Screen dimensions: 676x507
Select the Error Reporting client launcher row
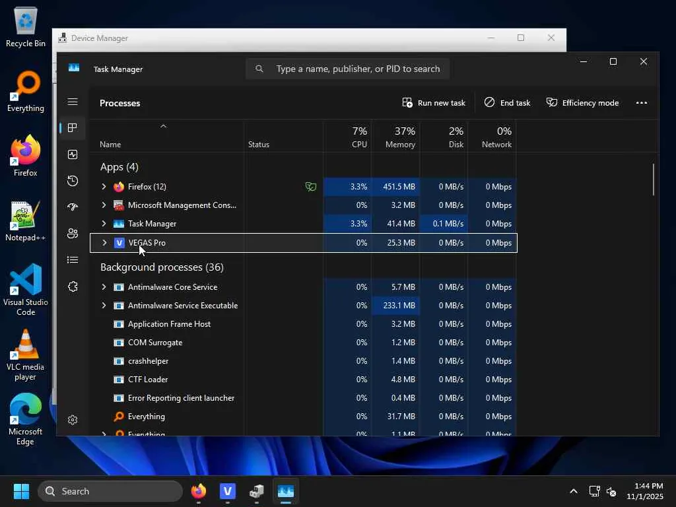coord(303,398)
